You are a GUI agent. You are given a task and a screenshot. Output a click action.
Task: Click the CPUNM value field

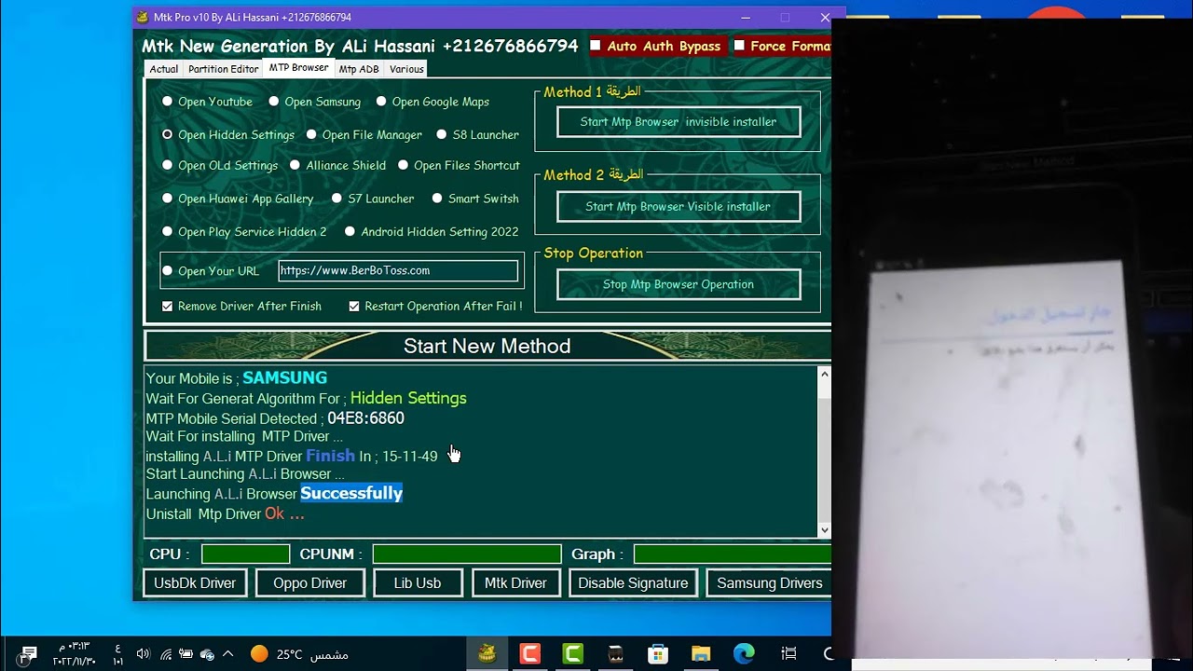point(467,555)
